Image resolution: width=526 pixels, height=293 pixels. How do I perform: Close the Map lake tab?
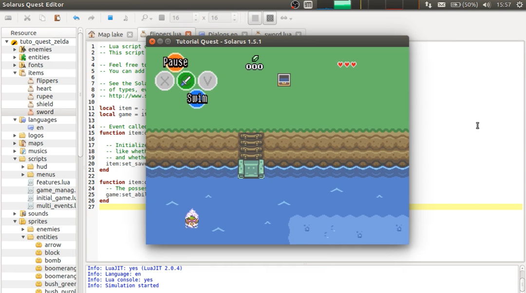pyautogui.click(x=130, y=35)
